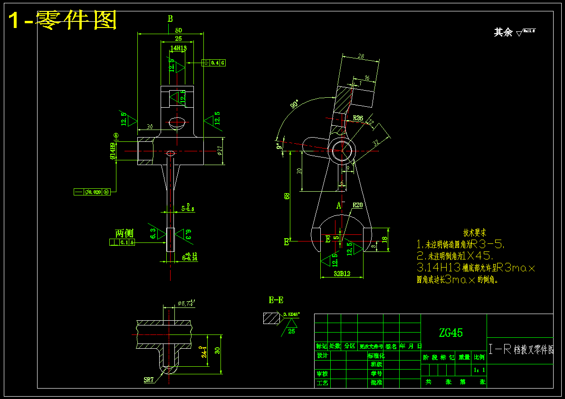Select the "Ø21" diameter dimension
Screen dimensions: 565x399
click(220, 151)
